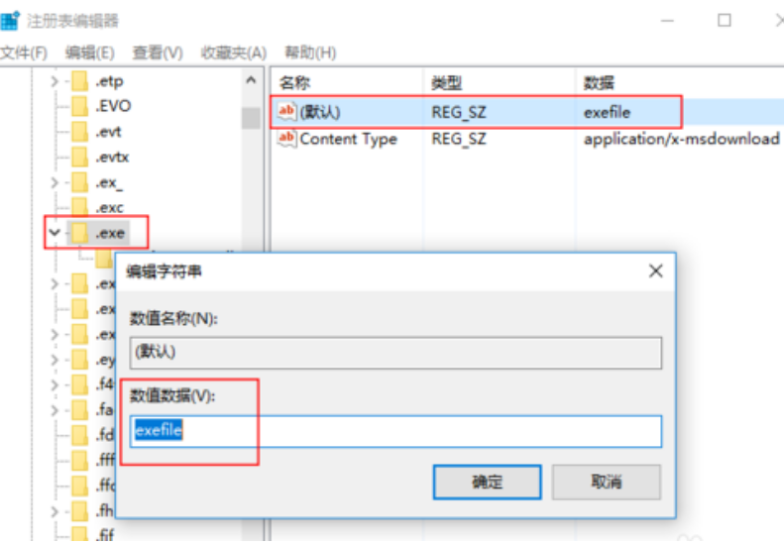Screen dimensions: 784x545
Task: Click the 类型 column header
Action: (446, 82)
